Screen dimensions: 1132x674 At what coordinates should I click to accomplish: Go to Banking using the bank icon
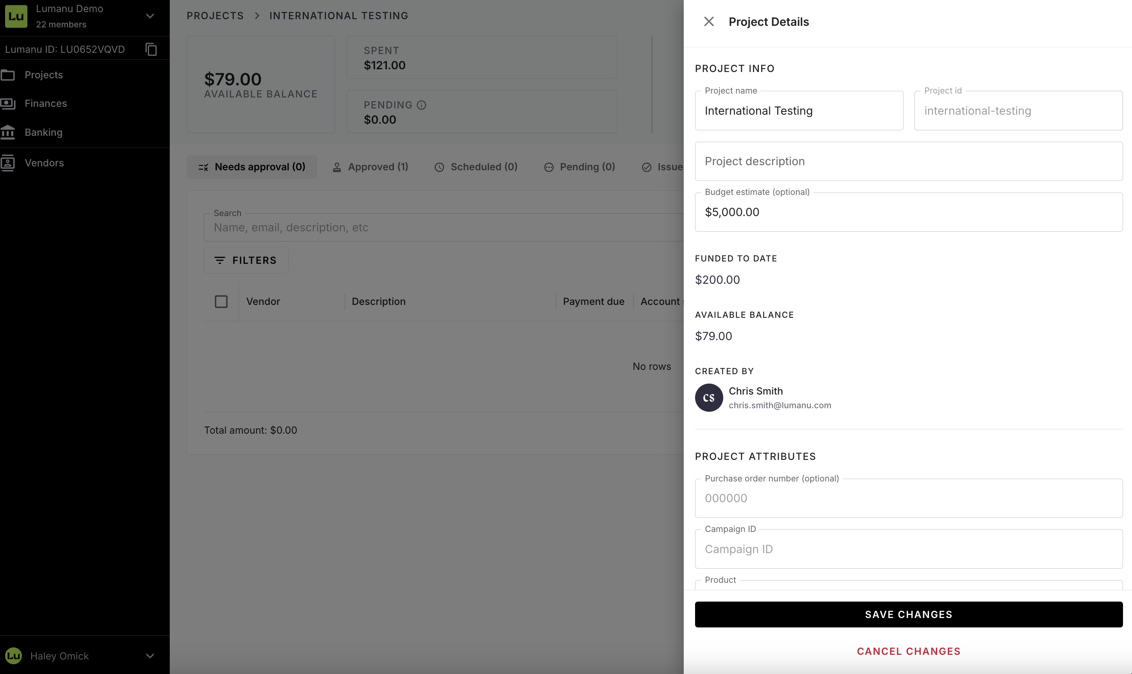pyautogui.click(x=8, y=133)
